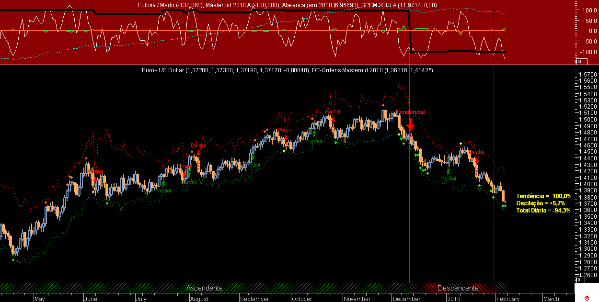
Task: Click the 1,3000 price scale value
Action: tap(587, 249)
